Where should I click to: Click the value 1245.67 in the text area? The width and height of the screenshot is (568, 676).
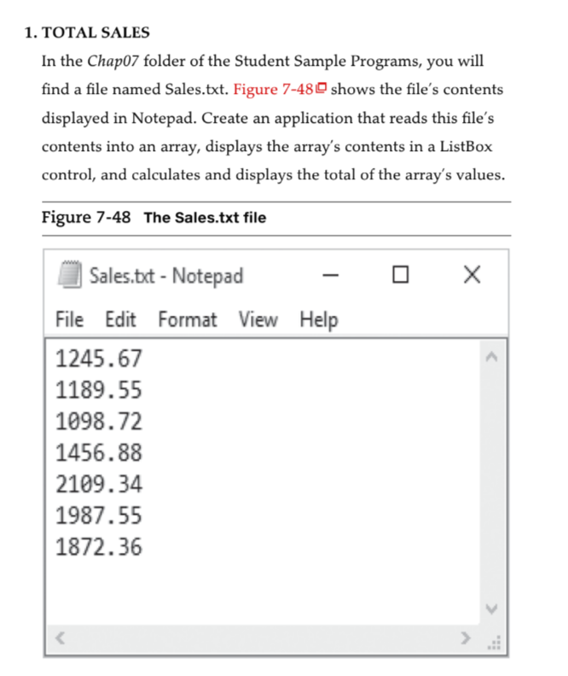pyautogui.click(x=99, y=358)
